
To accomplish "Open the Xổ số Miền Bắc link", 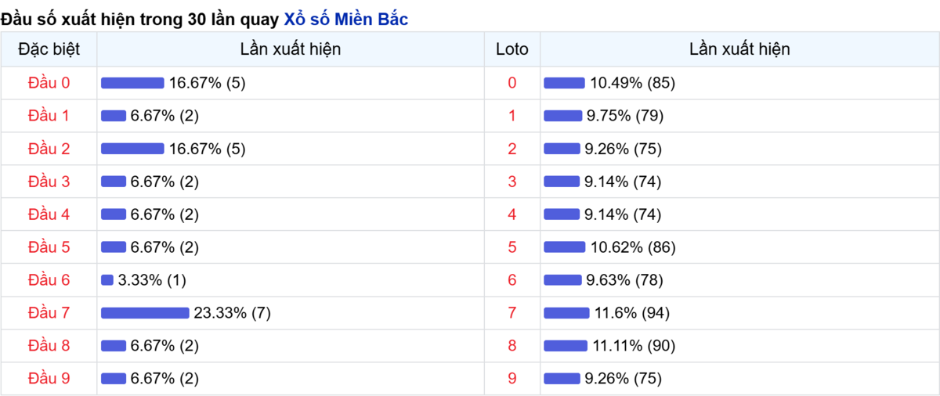I will pyautogui.click(x=345, y=20).
